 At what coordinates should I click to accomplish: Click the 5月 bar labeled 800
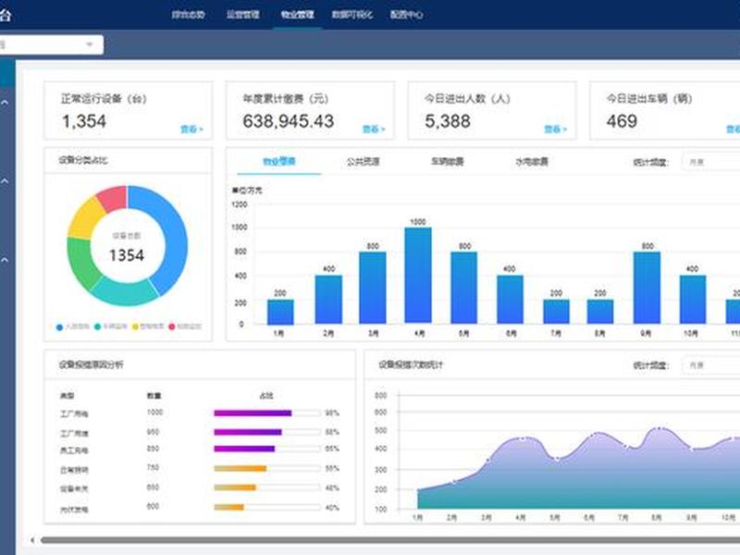[464, 288]
